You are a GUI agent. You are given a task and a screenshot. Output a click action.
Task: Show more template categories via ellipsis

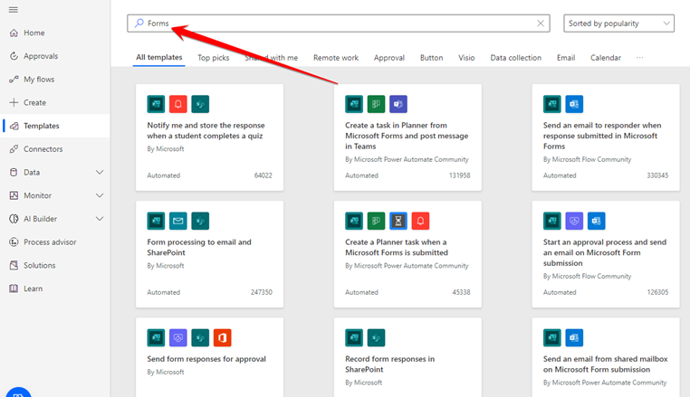[x=640, y=58]
